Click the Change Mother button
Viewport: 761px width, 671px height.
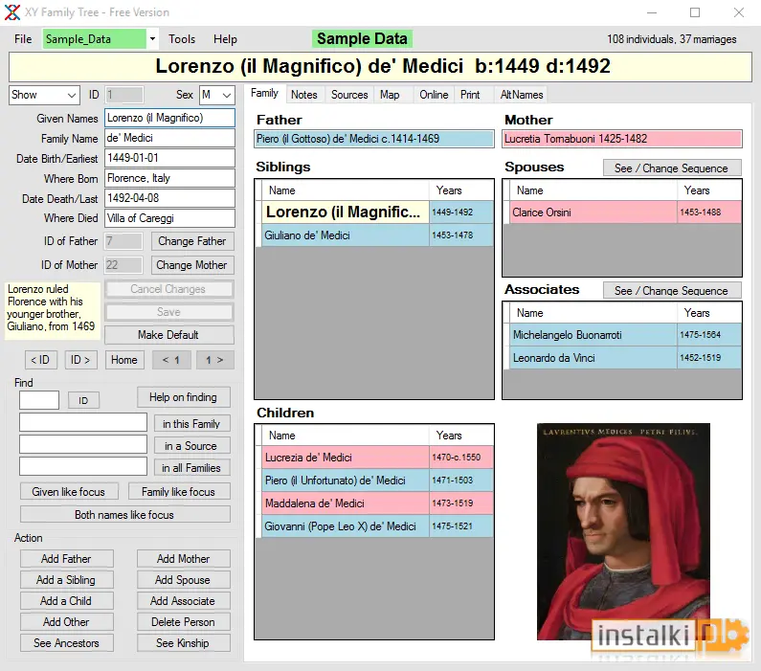point(192,265)
